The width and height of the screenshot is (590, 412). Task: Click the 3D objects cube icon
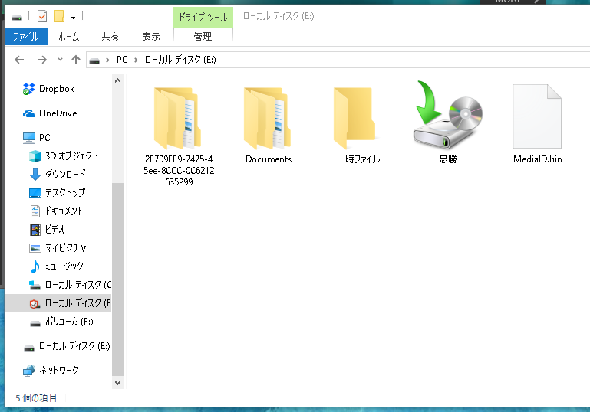(x=35, y=156)
